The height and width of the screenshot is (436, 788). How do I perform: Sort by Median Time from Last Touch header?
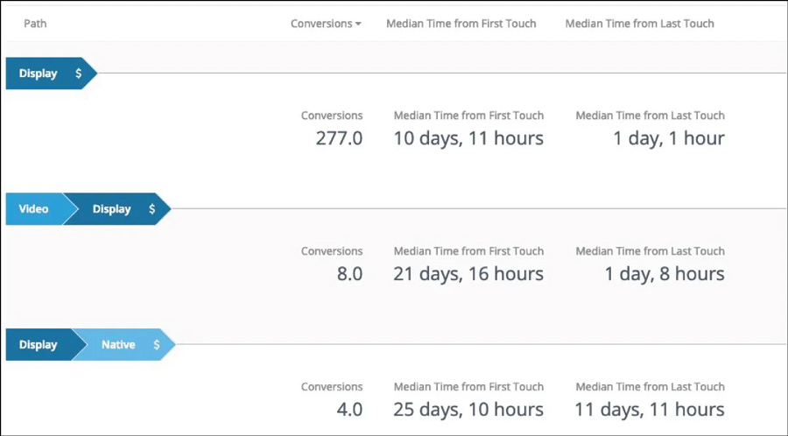coord(639,24)
